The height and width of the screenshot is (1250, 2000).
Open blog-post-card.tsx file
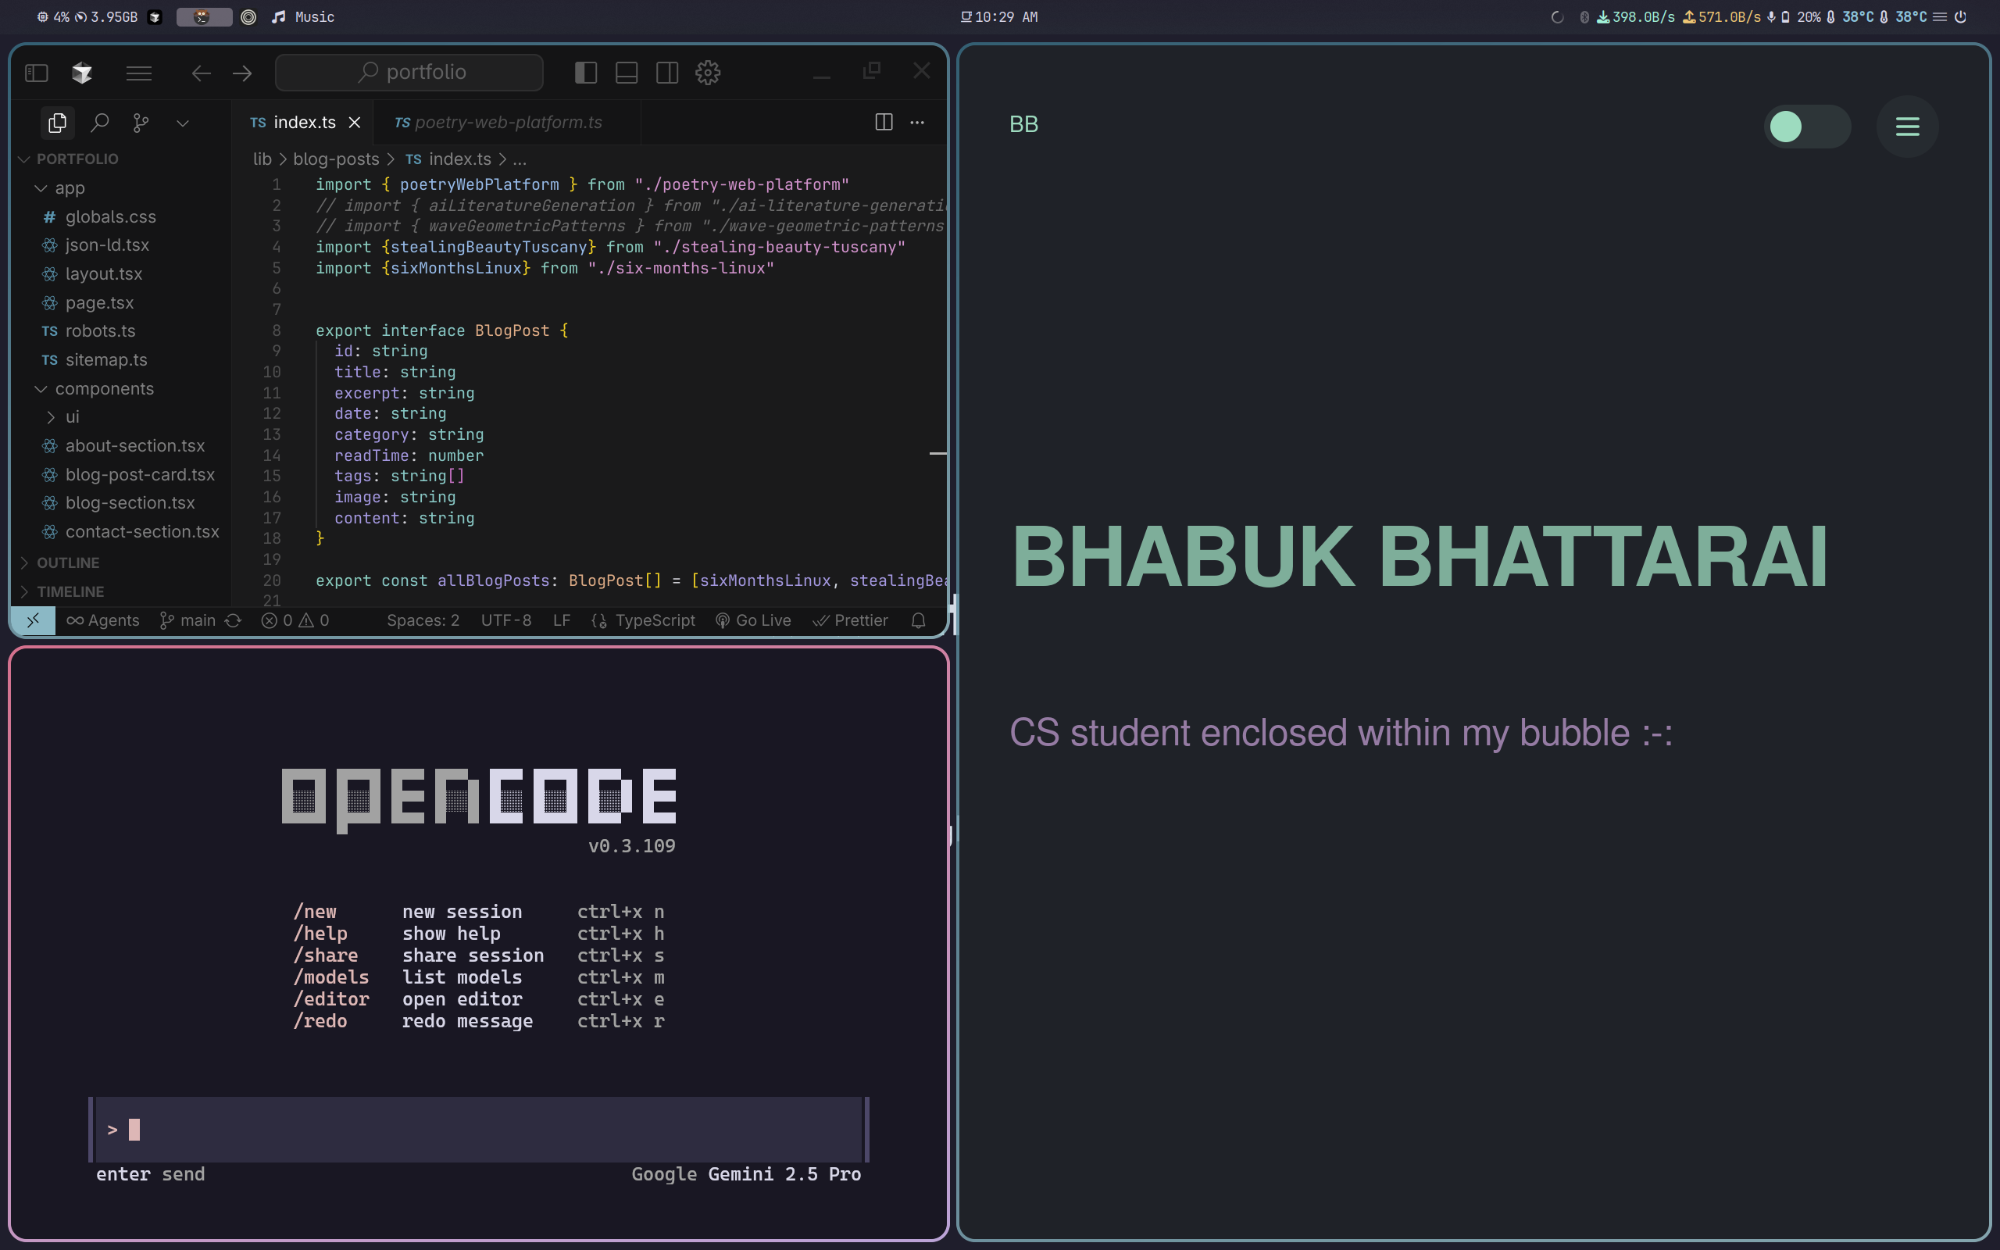click(x=140, y=474)
